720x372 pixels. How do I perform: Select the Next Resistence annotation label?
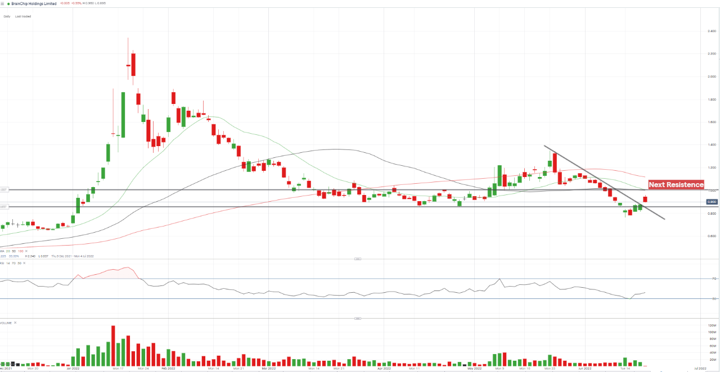coord(676,184)
